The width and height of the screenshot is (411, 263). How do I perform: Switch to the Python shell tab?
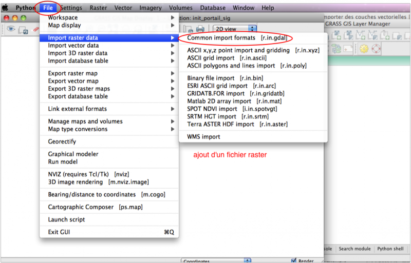pyautogui.click(x=391, y=249)
